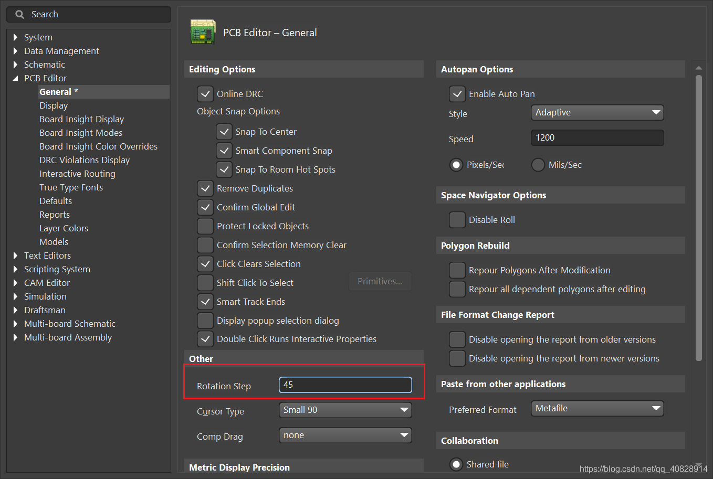Open Interactive Routing page
The height and width of the screenshot is (479, 713).
click(77, 174)
